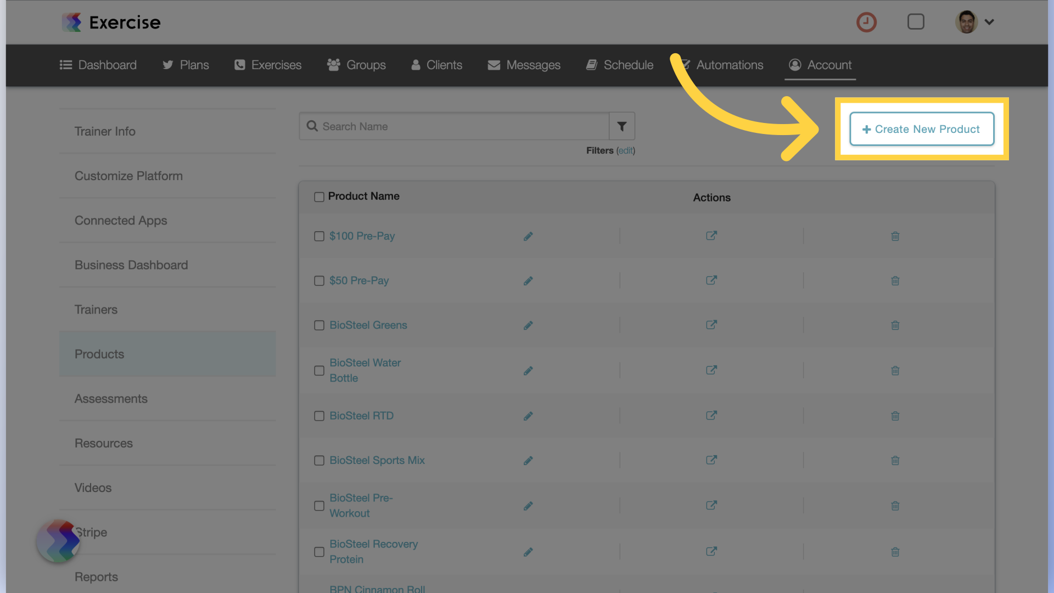Edit BioSteel RTD with the pencil icon
The height and width of the screenshot is (593, 1054).
(x=528, y=416)
